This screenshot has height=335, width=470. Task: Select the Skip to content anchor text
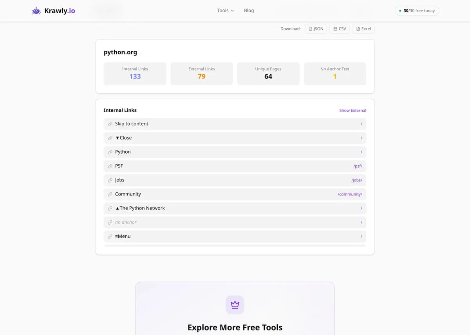(x=132, y=124)
